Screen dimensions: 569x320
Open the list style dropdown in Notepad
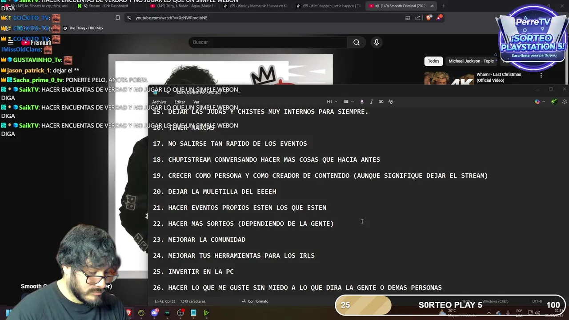[x=349, y=102]
